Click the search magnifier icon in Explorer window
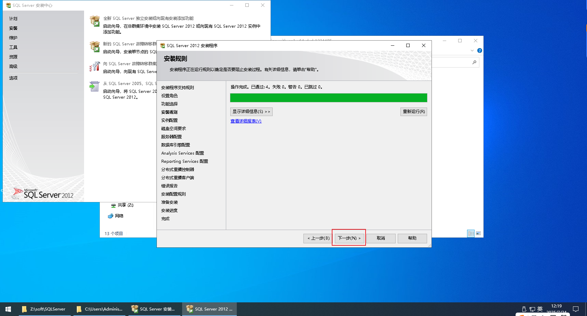The image size is (587, 316). click(x=474, y=62)
